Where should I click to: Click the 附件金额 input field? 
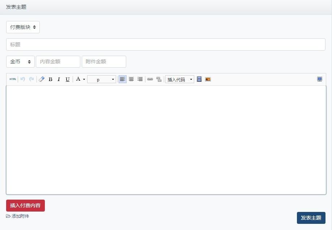[104, 61]
